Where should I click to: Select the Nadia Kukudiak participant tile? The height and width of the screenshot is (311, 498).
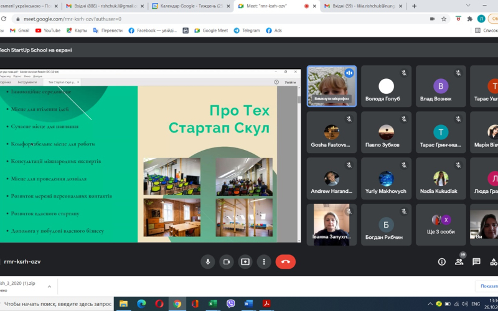click(441, 179)
